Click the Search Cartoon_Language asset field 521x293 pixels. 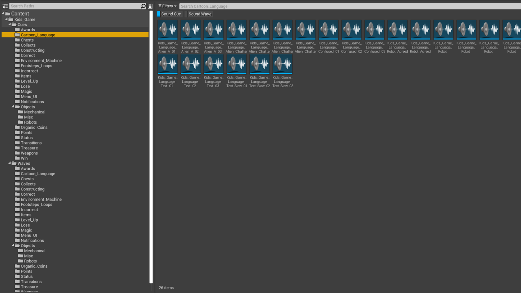[348, 6]
